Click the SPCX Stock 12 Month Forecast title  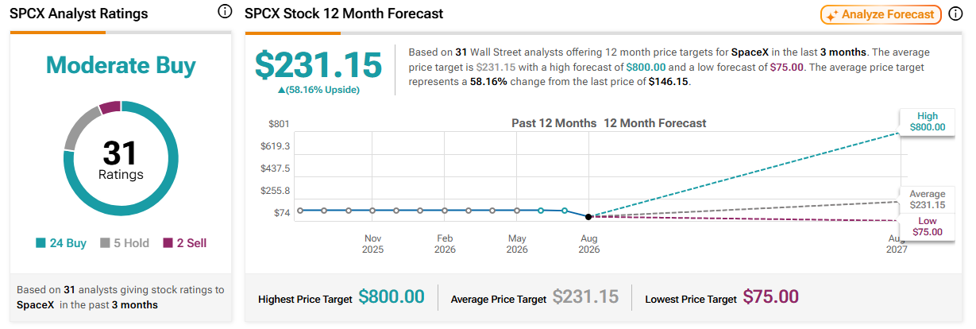click(344, 14)
